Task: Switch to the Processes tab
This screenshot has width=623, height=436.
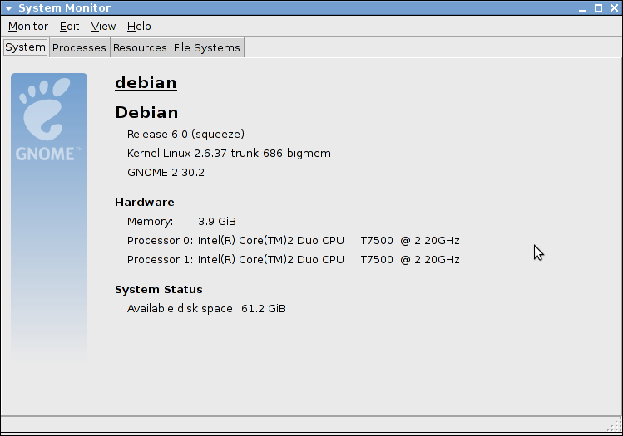Action: (x=79, y=47)
